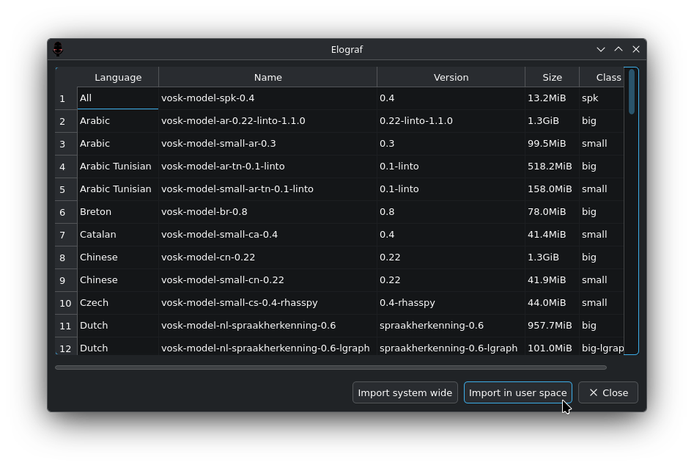
Task: Click the vertical scrollbar handle of the table
Action: click(x=632, y=92)
